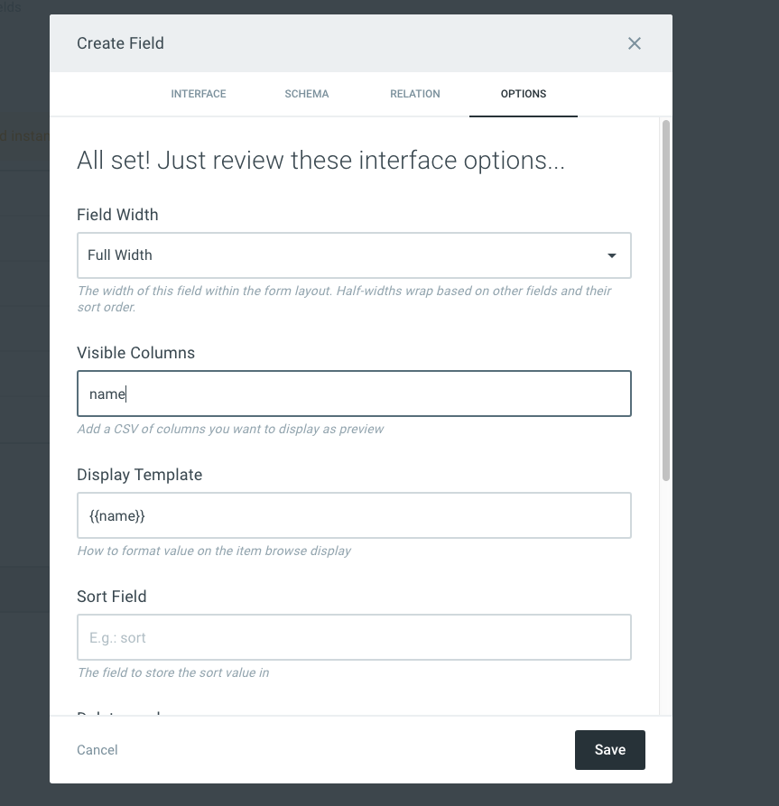Click the 'Create Field' dialog title
The image size is (779, 806).
(120, 43)
